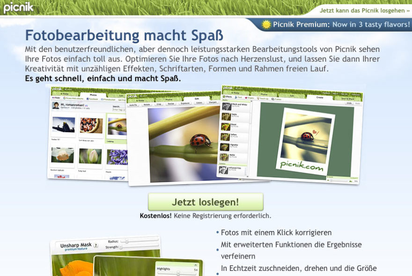Open the Help dropdown menu
The width and height of the screenshot is (412, 276).
pos(334,93)
